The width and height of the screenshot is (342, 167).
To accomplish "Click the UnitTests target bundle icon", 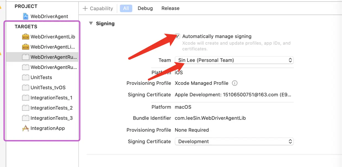I will 26,77.
